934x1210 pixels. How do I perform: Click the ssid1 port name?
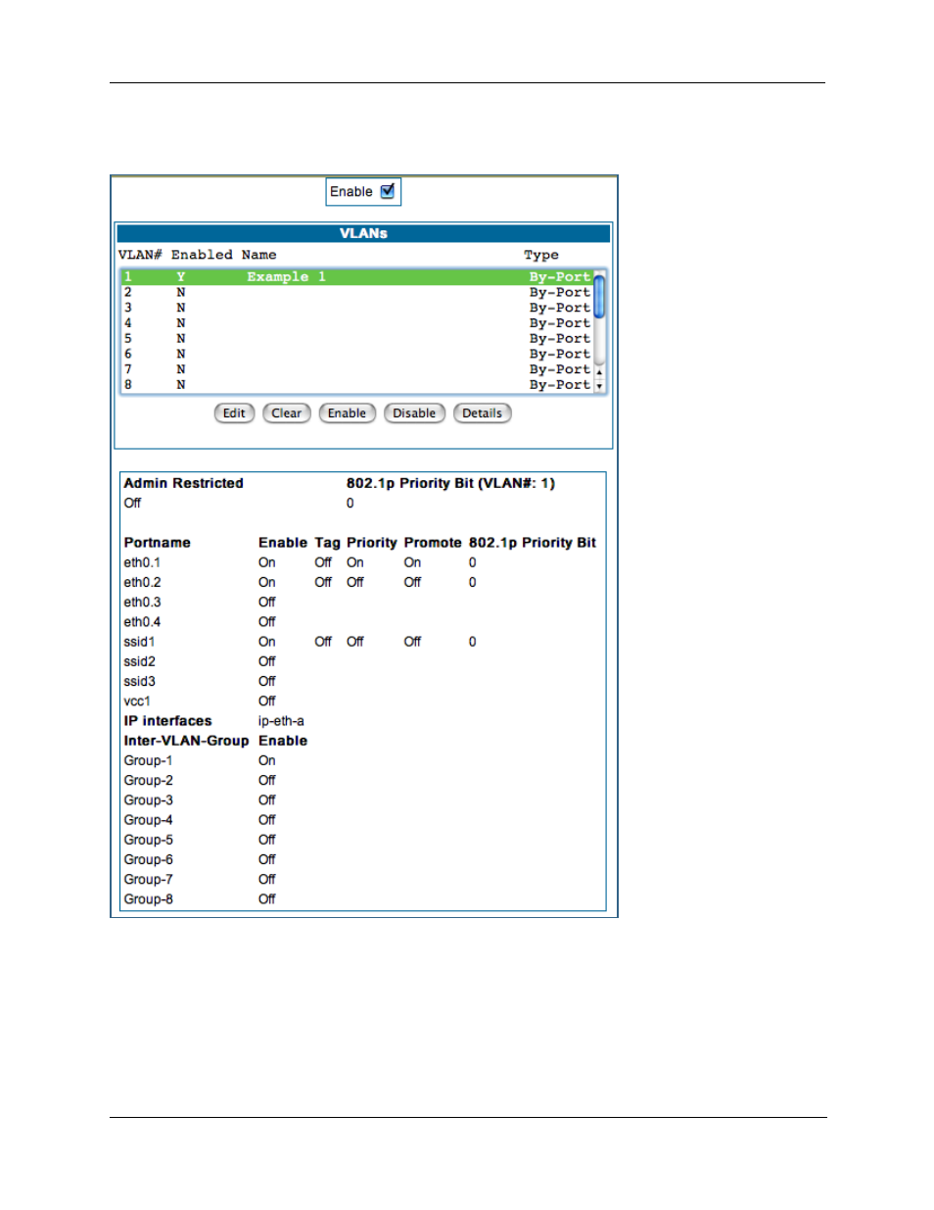point(139,642)
